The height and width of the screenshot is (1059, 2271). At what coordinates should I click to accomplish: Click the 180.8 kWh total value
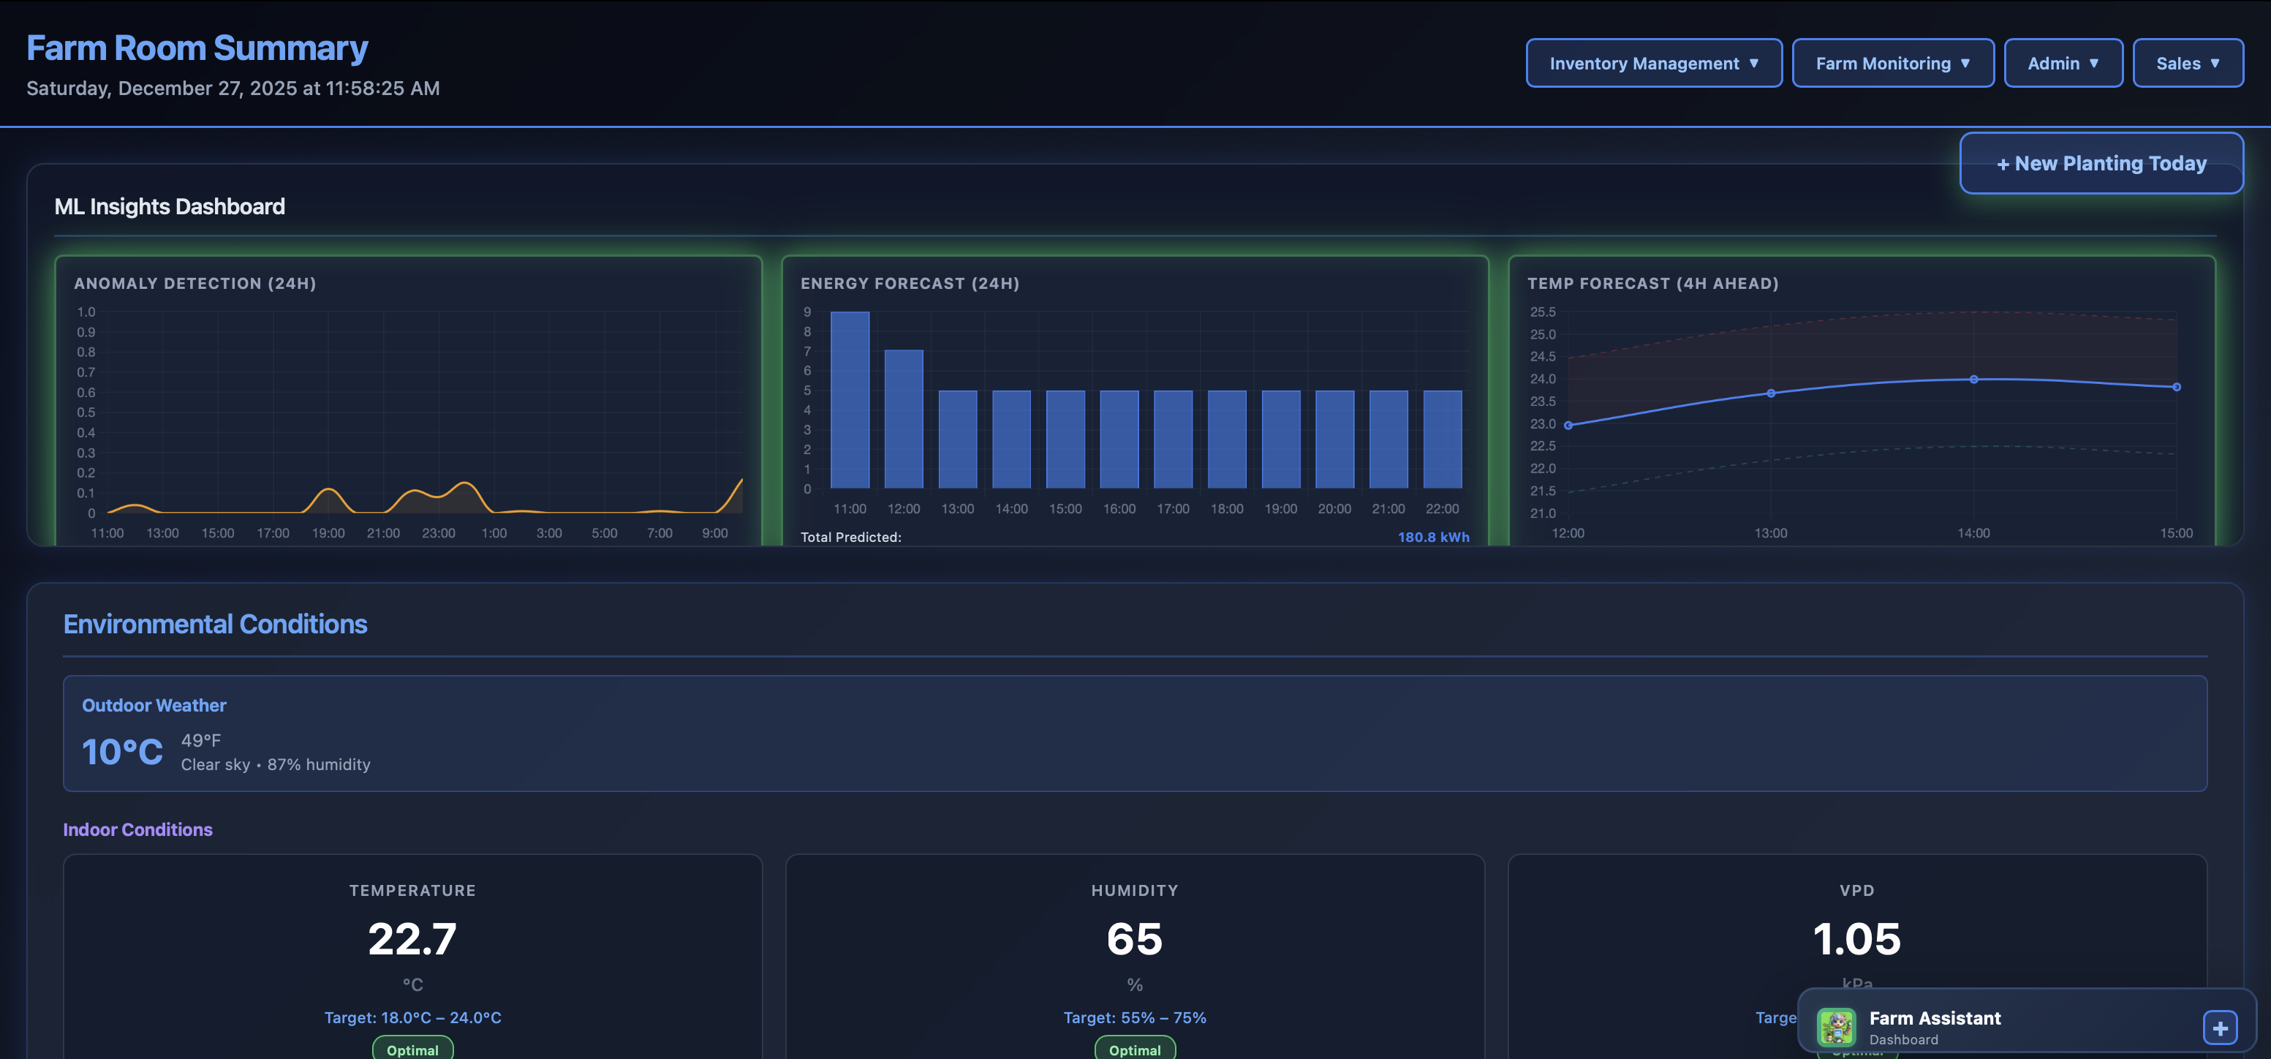[1434, 536]
